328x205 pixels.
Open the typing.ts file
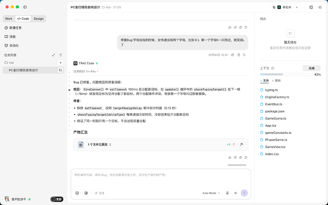pyautogui.click(x=269, y=90)
